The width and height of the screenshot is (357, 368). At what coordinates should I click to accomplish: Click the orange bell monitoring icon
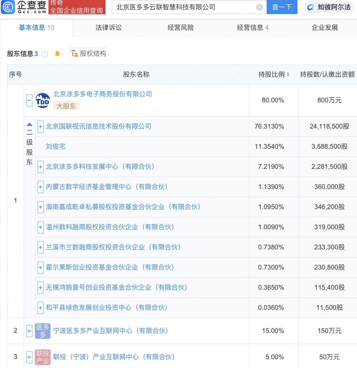pos(57,53)
